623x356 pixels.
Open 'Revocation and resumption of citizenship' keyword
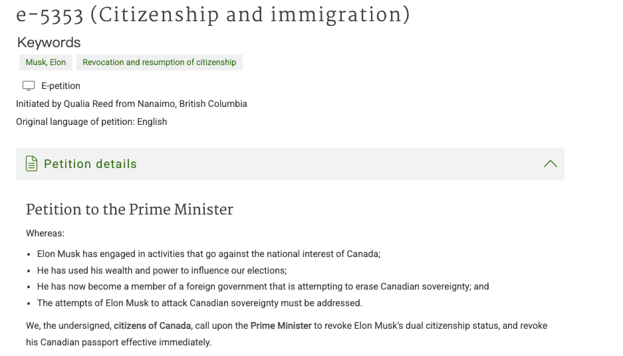tap(160, 62)
